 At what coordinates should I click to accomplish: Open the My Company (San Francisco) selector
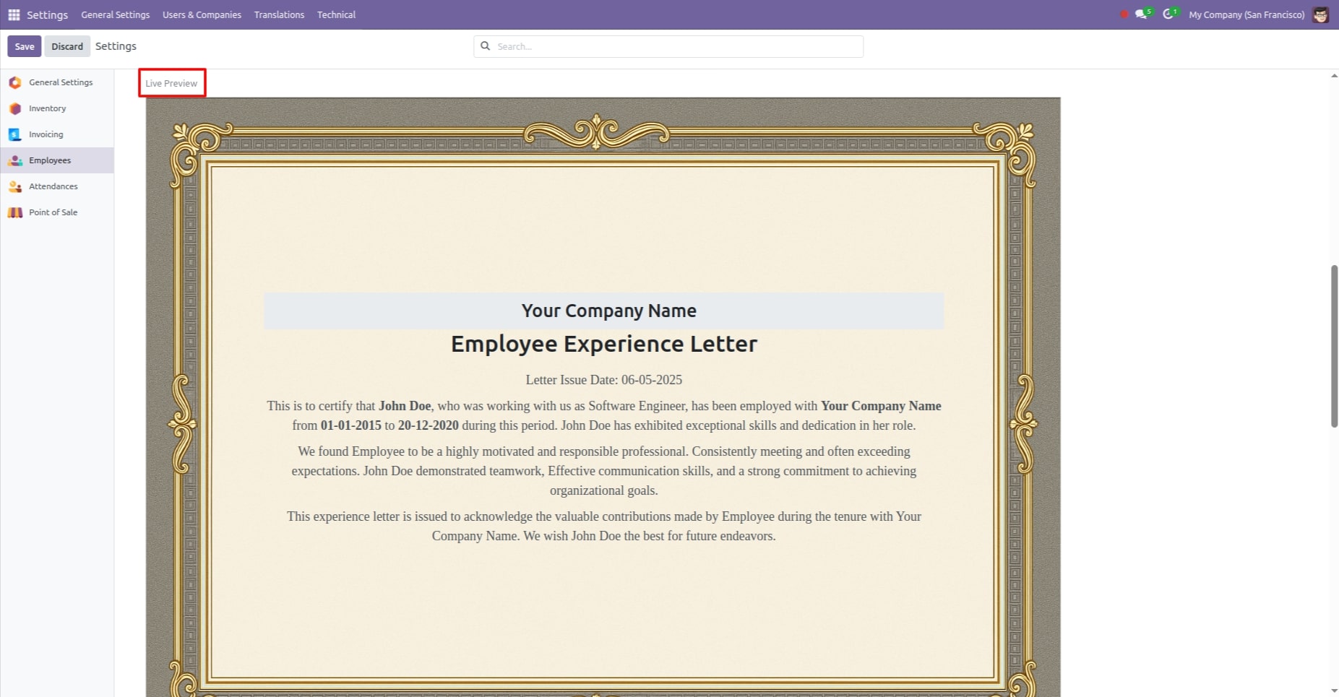click(1247, 14)
